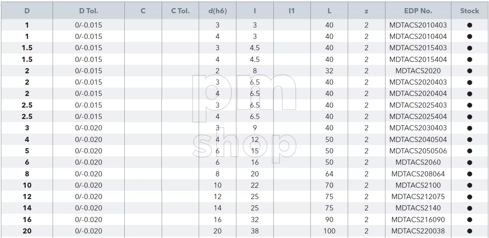Click stock dot for MDTACS2015404
The image size is (489, 238).
tap(470, 59)
